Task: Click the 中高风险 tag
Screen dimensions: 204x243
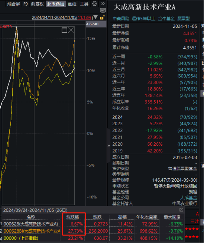Action: point(121,19)
